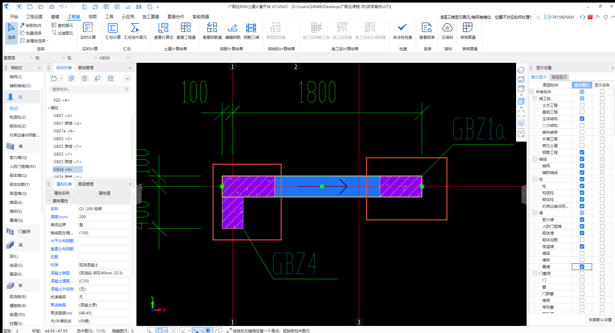
Task: Open 汇总计算 sigma calculation
Action: coord(113,31)
